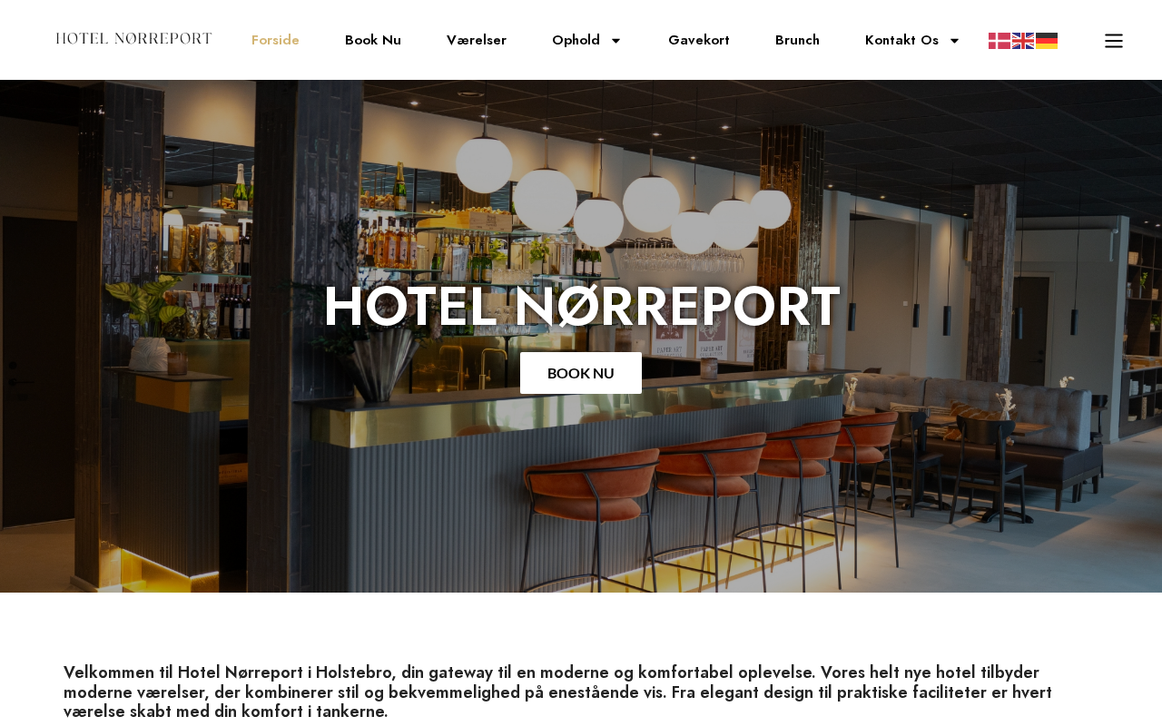This screenshot has width=1162, height=726.
Task: Click the HOTEL NØRREPORT hero heading
Action: pos(581,307)
